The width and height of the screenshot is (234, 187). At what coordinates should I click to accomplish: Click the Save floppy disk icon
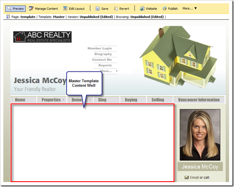[98, 9]
